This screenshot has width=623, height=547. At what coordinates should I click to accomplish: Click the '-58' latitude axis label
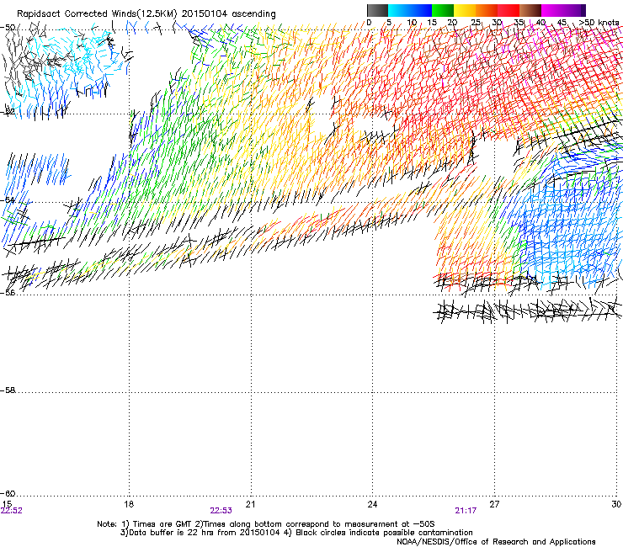[x=8, y=390]
